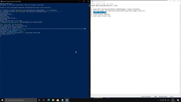Open the taskbar clock and date

click(x=173, y=100)
